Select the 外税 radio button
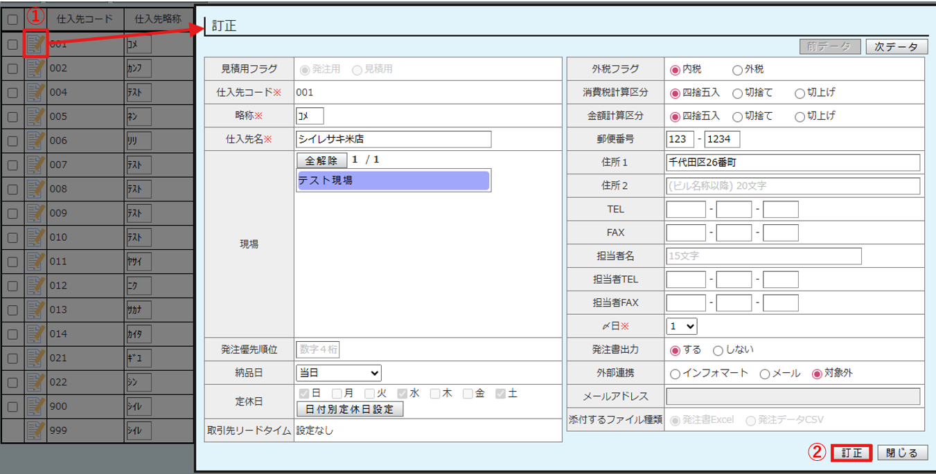 coord(737,70)
